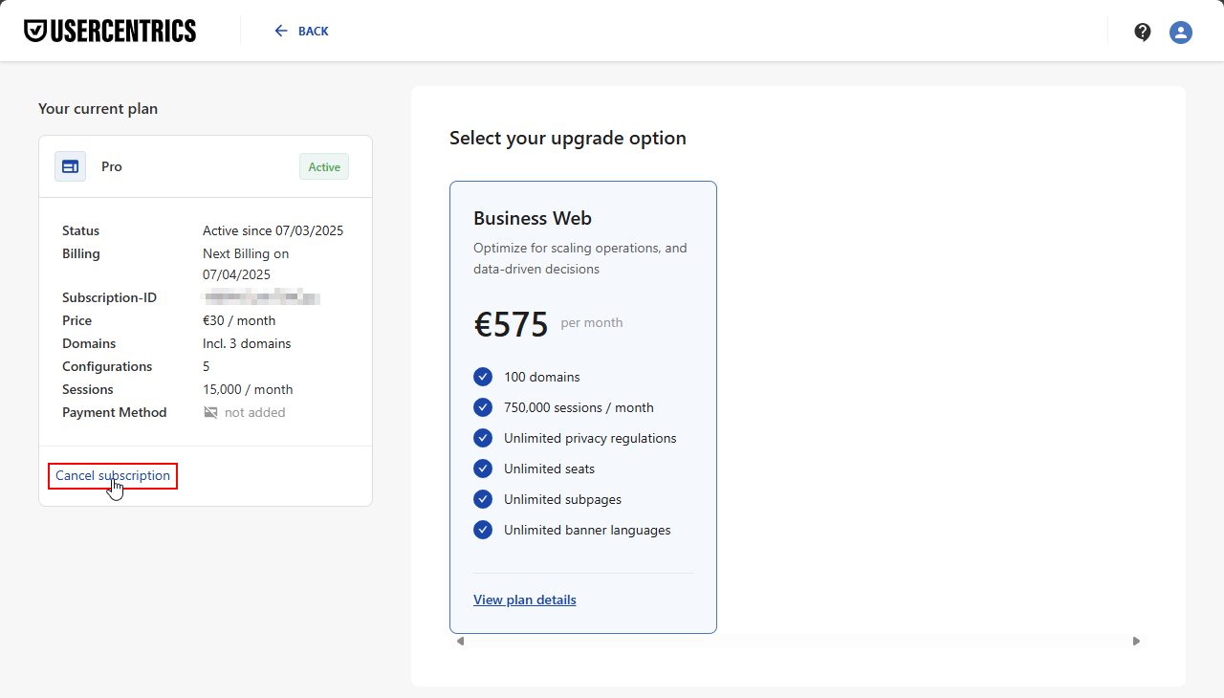
Task: Click the Payment Method label
Action: (x=115, y=412)
